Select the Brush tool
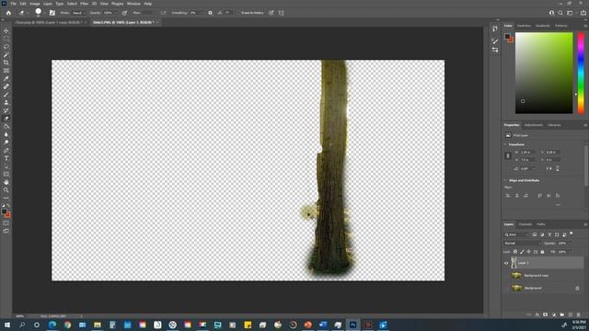 6,94
